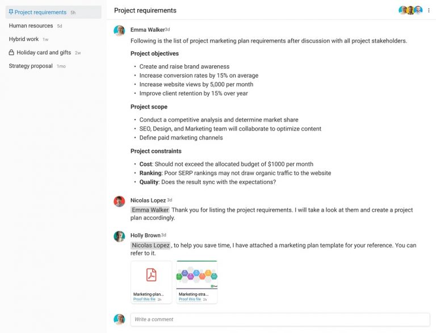Click the subscriber avatars group in the header

[x=410, y=10]
